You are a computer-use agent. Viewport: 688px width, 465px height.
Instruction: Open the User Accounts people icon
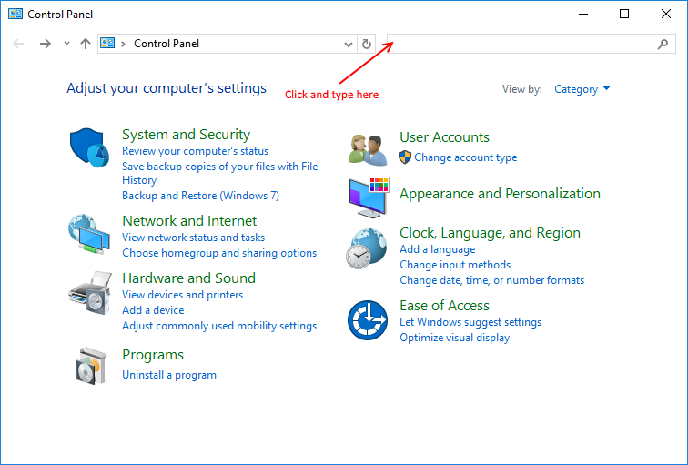coord(369,148)
